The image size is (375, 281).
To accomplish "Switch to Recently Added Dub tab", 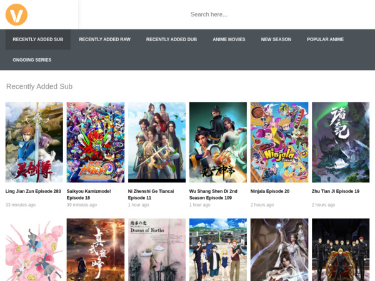I will [x=171, y=39].
